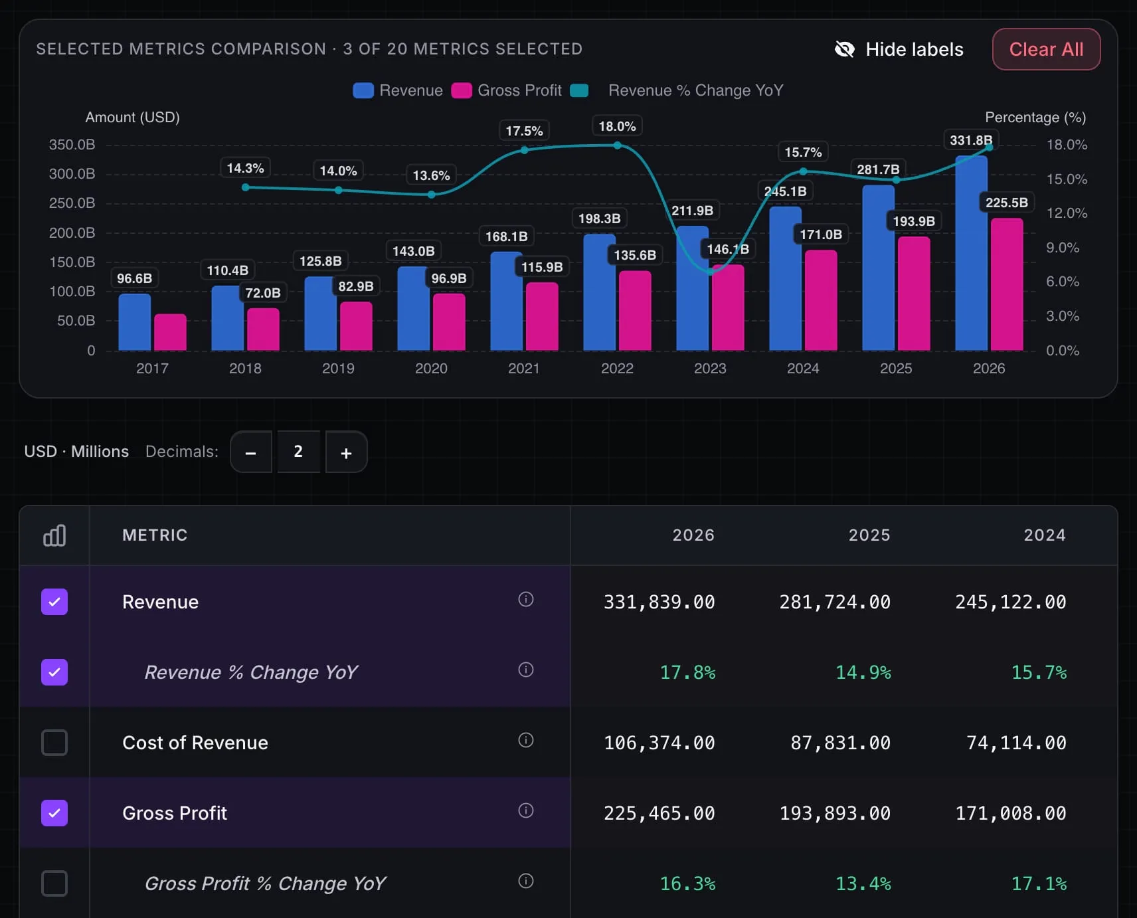Click the 2024 column header
1137x918 pixels.
1045,535
